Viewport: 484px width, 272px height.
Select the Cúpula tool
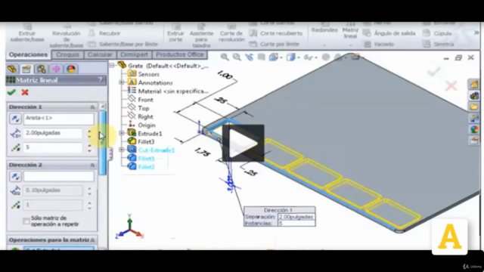[437, 33]
